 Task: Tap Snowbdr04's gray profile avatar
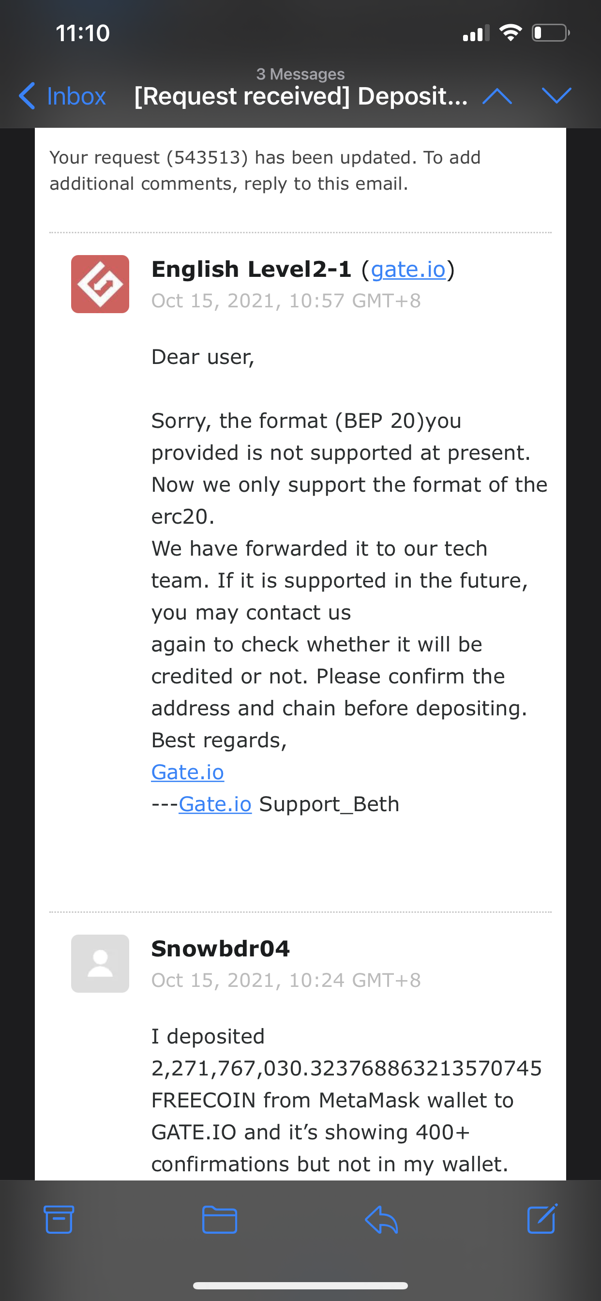tap(100, 964)
